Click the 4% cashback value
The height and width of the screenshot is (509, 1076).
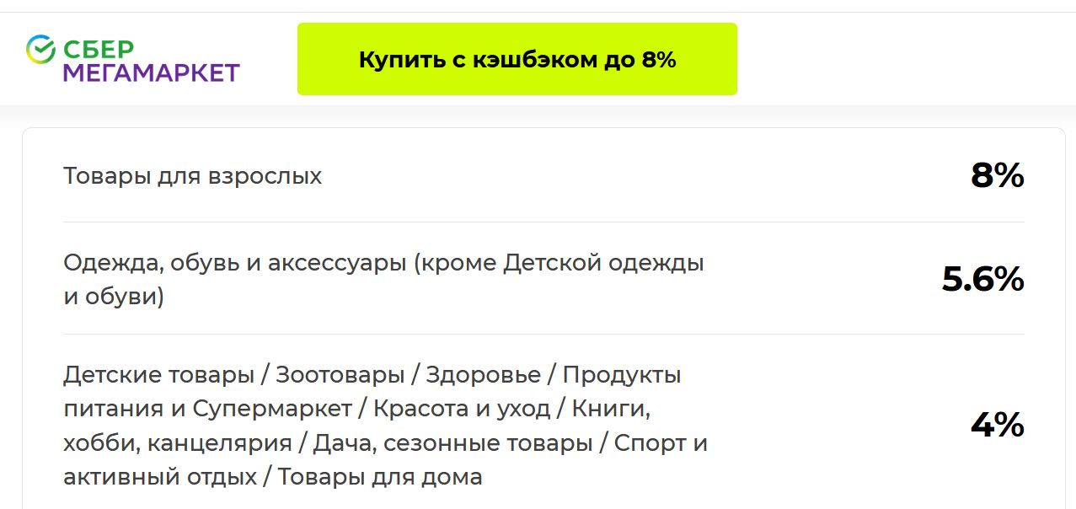tap(997, 426)
